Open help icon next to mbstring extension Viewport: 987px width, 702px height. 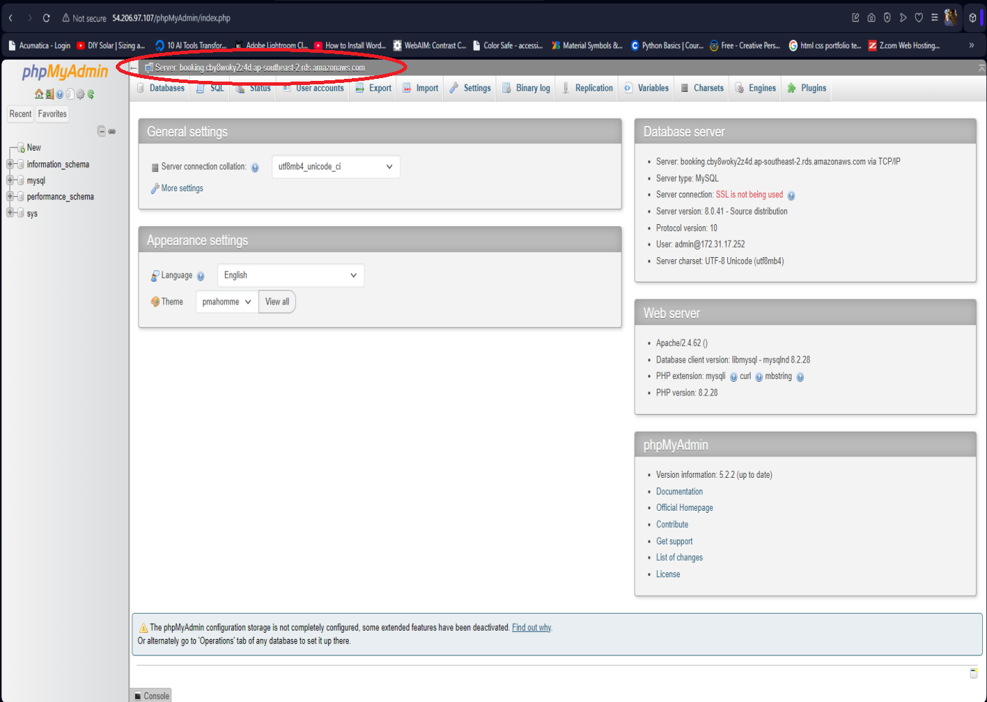coord(800,377)
